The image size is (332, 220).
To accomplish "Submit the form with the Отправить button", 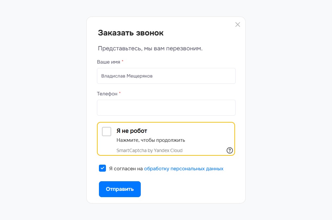I will tap(120, 189).
